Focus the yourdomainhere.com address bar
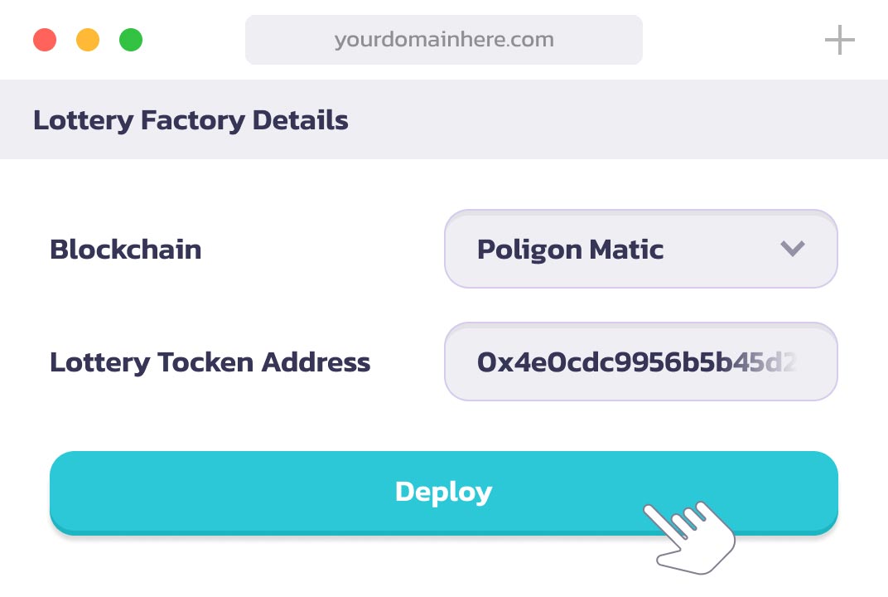The width and height of the screenshot is (888, 597). (x=444, y=40)
